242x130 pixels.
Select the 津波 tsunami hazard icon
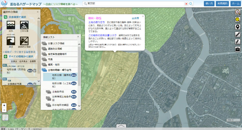11,41
